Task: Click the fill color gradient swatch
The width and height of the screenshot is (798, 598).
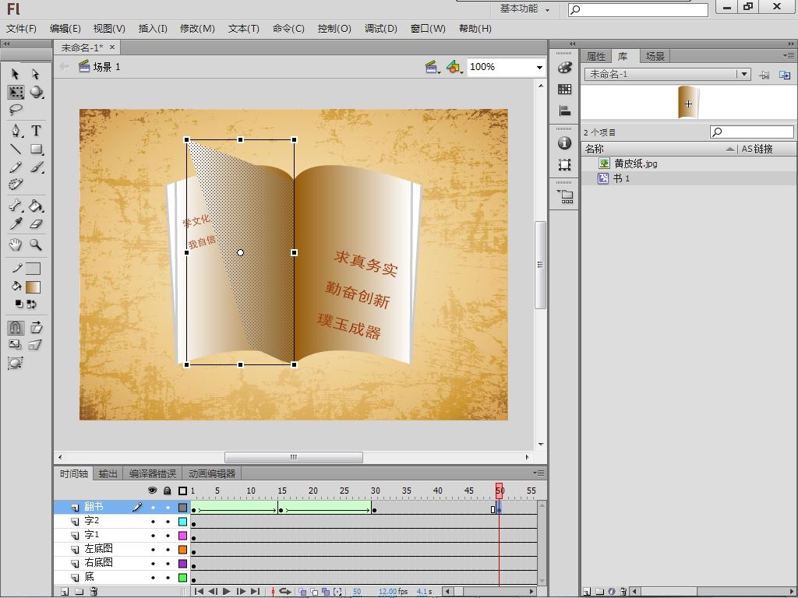Action: 33,287
